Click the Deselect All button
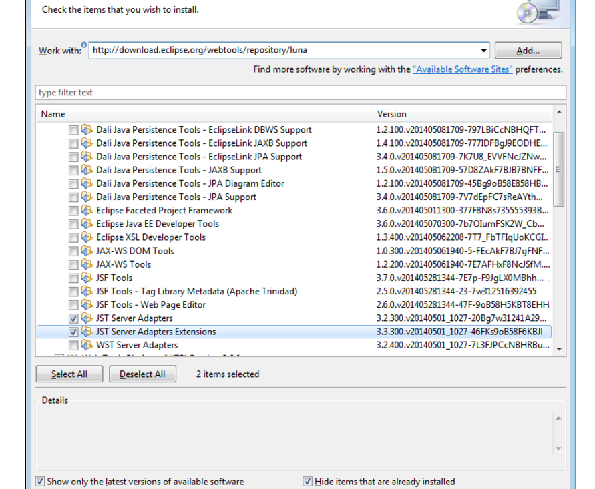Image resolution: width=595 pixels, height=489 pixels. pyautogui.click(x=142, y=374)
